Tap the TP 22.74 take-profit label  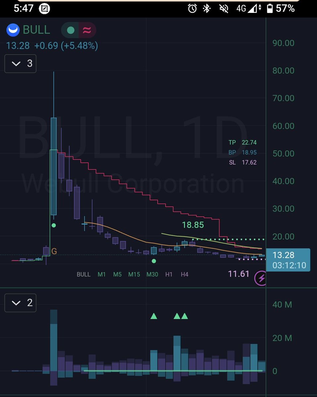tap(242, 143)
